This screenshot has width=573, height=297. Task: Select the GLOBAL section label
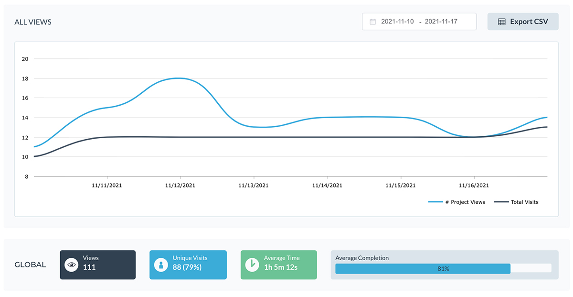pos(30,264)
